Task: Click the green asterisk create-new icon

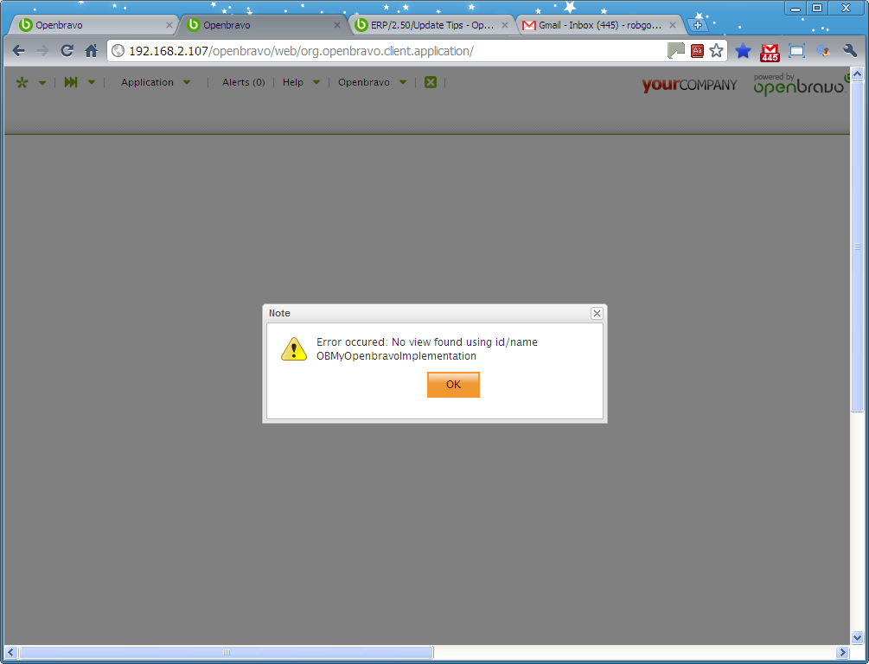Action: tap(22, 83)
